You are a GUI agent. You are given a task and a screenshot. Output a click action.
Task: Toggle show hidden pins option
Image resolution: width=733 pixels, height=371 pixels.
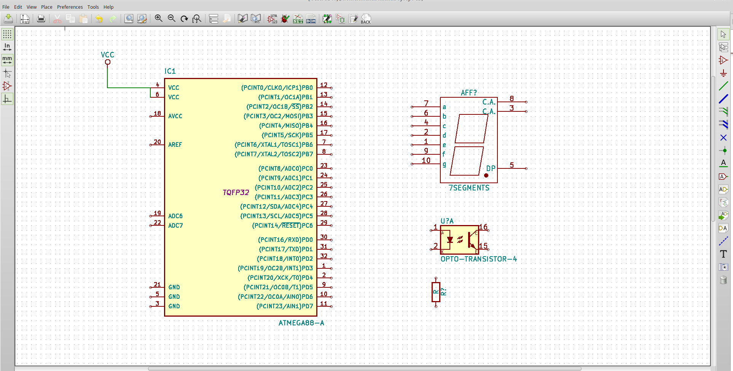(7, 86)
